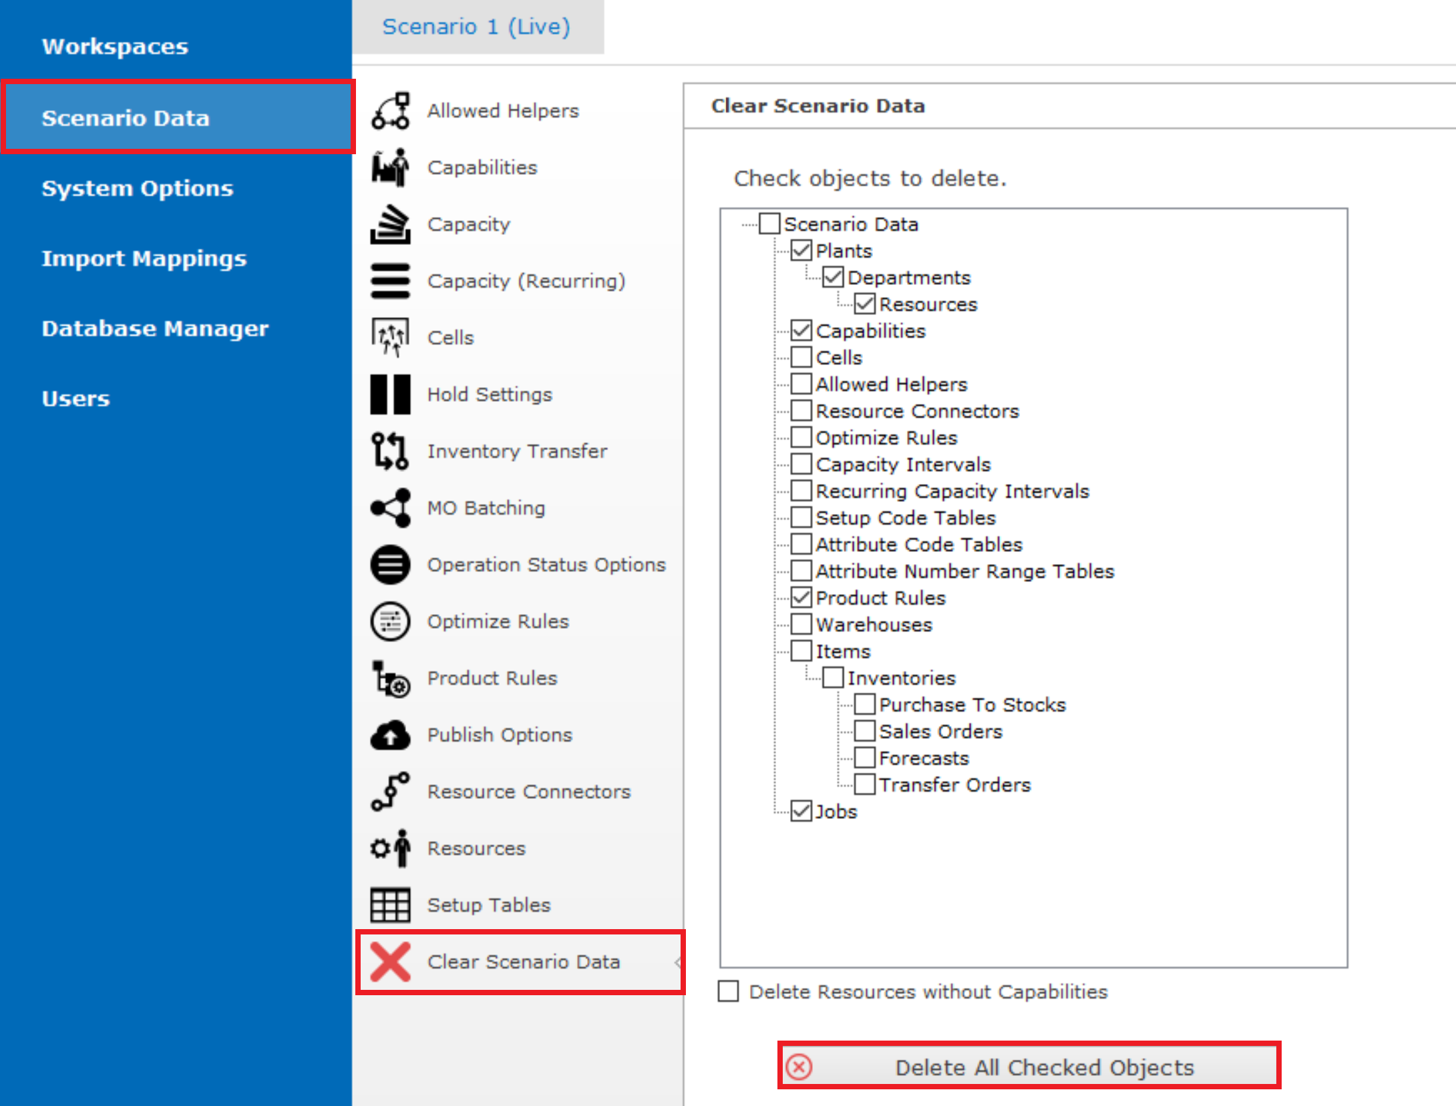Check the Resource Connectors tree checkbox
The height and width of the screenshot is (1106, 1456).
(x=801, y=410)
